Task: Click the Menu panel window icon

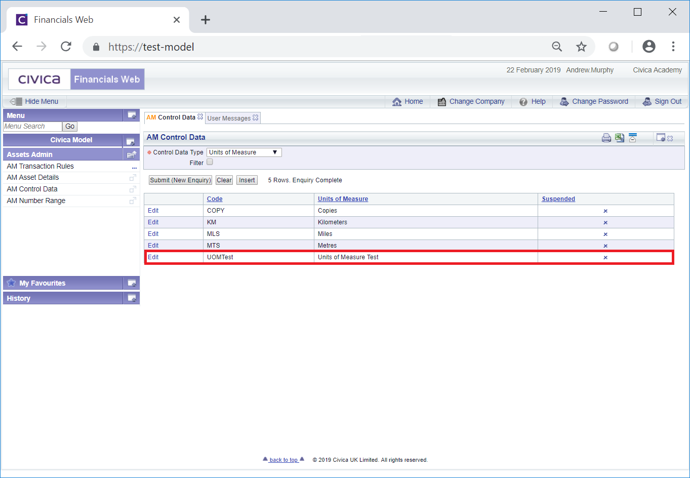Action: pos(131,115)
